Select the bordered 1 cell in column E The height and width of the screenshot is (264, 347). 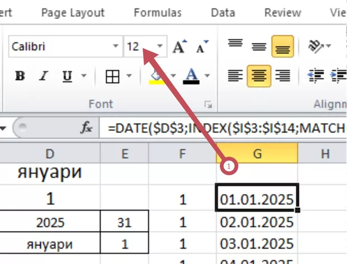tap(125, 243)
